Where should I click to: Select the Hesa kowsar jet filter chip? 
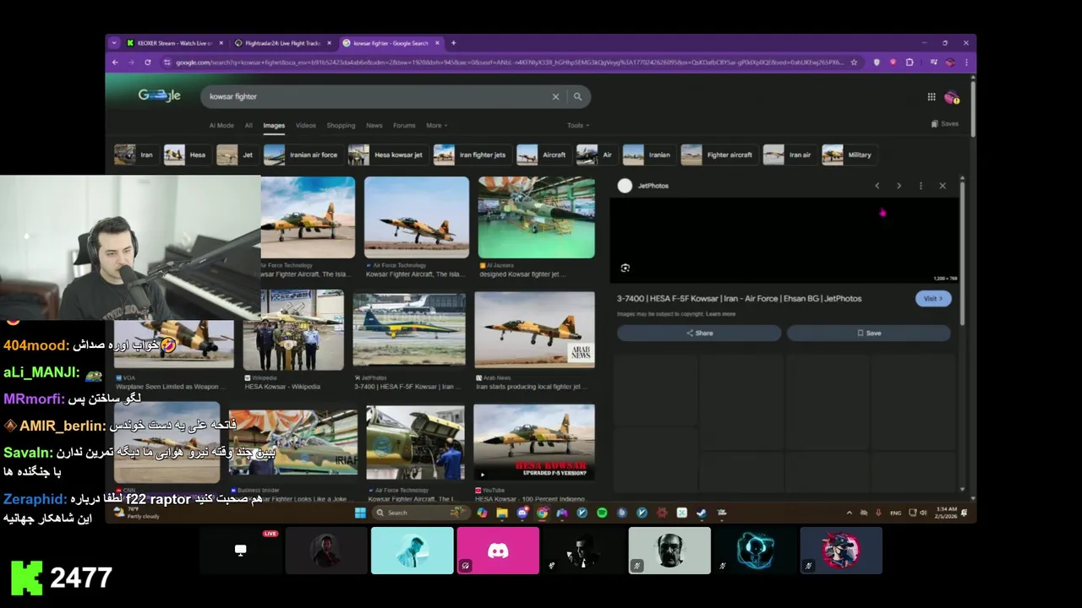[387, 155]
